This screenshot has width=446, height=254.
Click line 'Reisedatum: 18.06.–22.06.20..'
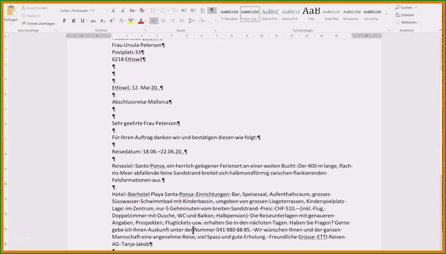click(148, 152)
